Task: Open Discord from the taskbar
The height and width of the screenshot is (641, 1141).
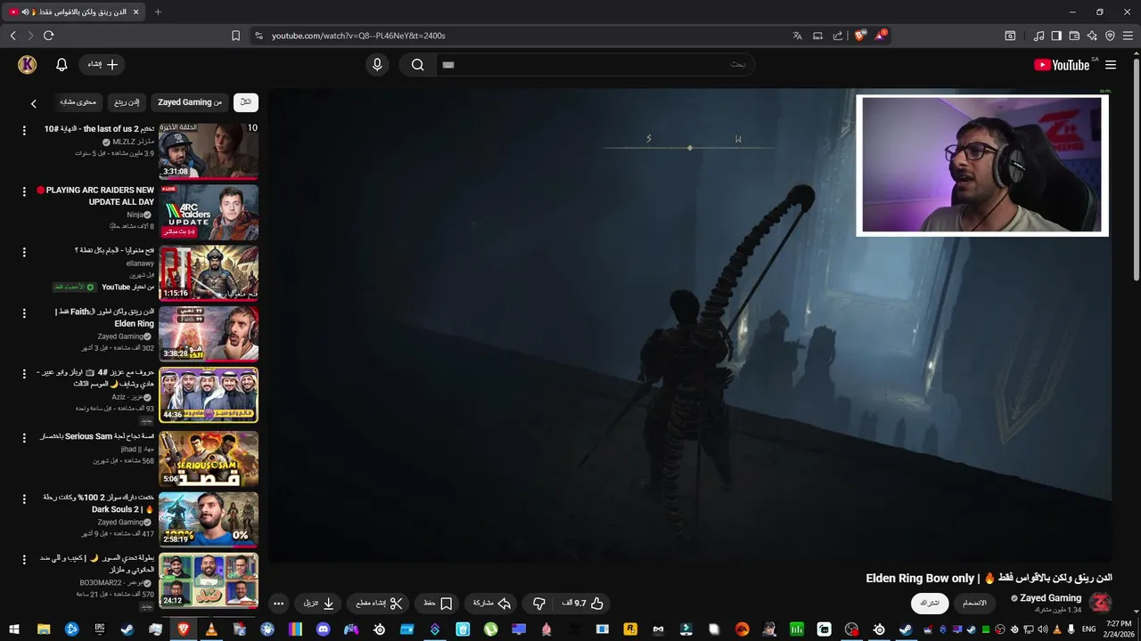Action: click(x=323, y=629)
